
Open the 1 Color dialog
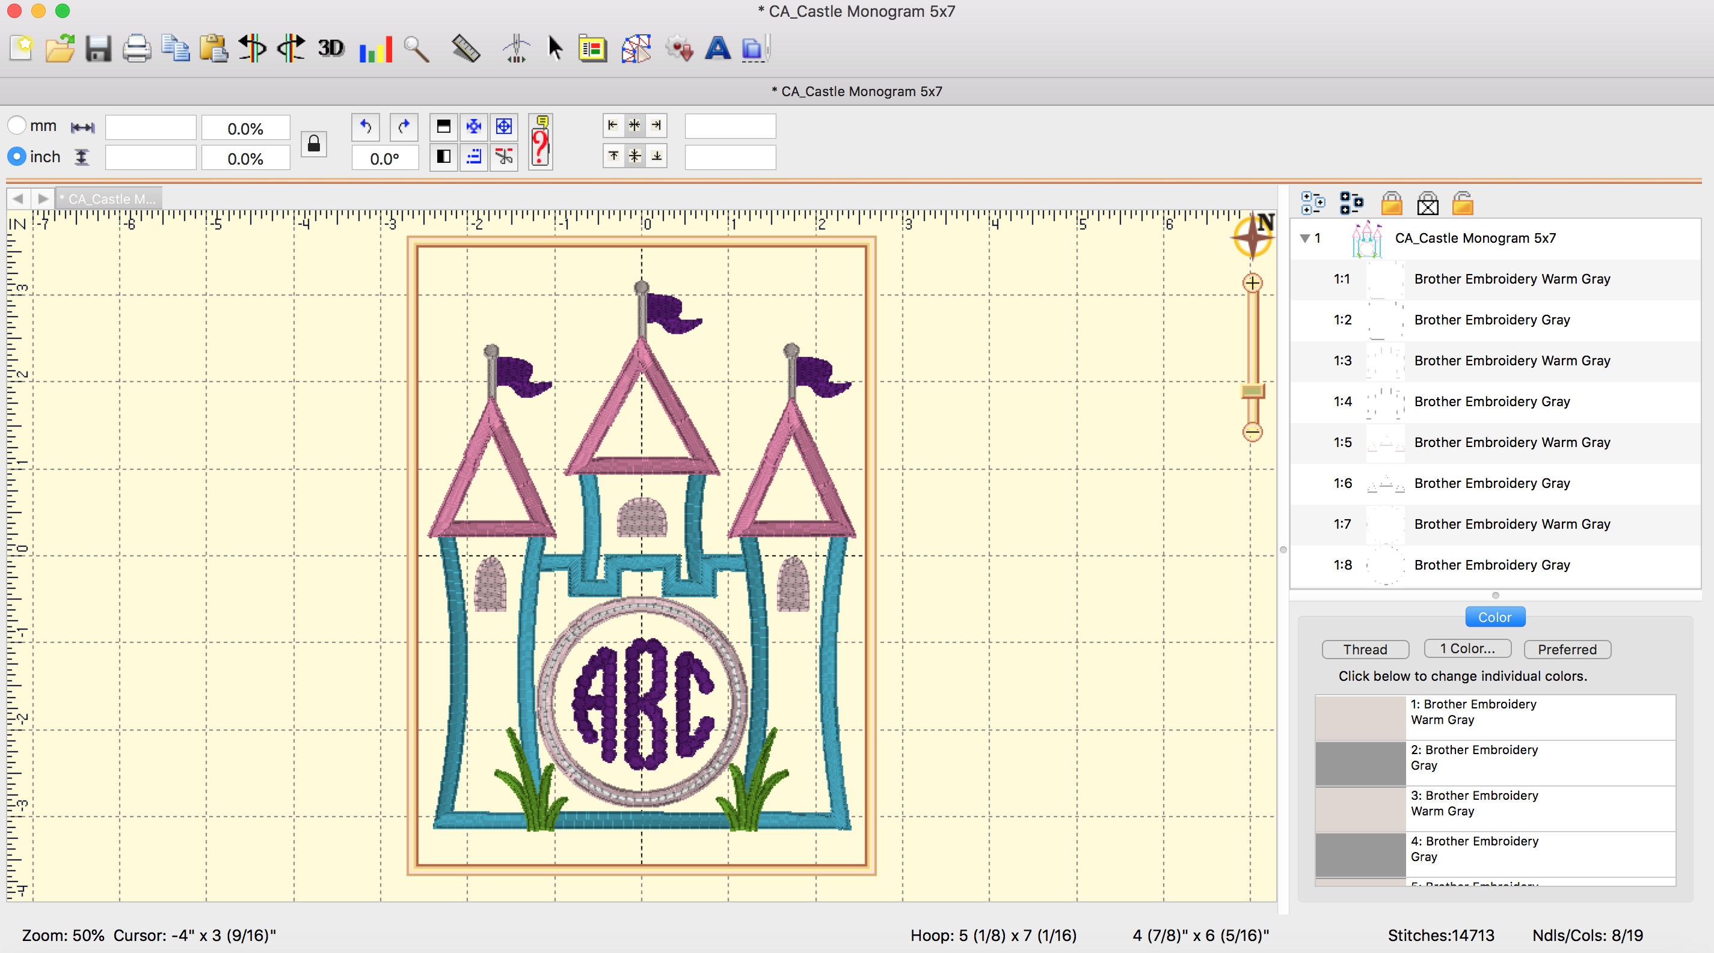click(1467, 650)
